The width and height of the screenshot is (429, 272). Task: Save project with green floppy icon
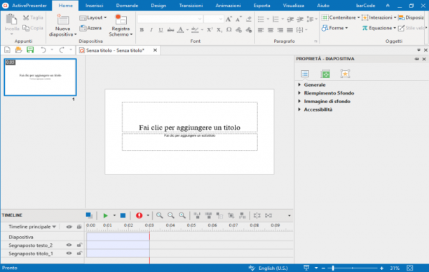coord(30,50)
